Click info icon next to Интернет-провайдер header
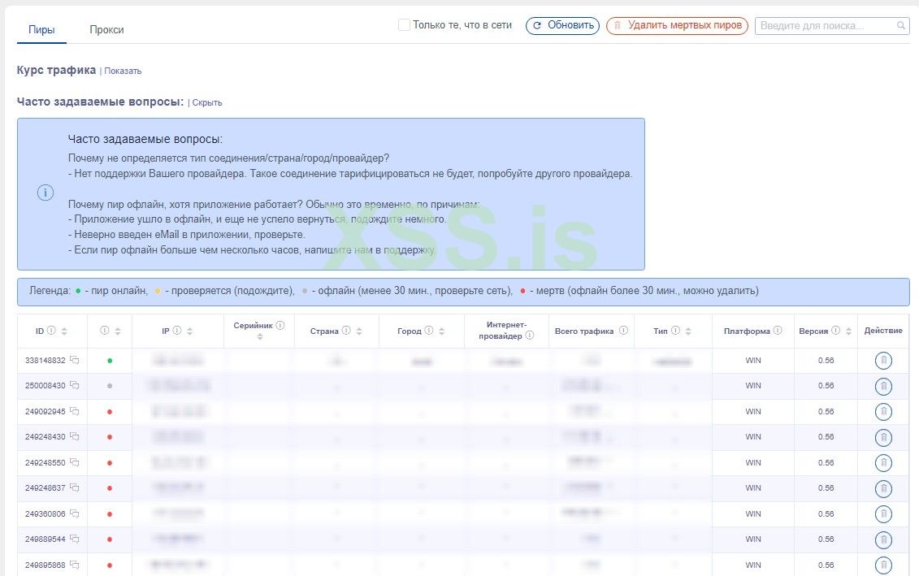Image resolution: width=919 pixels, height=576 pixels. 529,336
